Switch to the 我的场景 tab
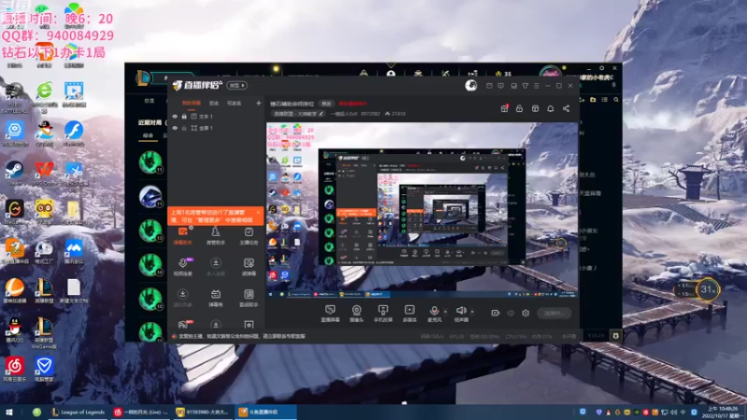The image size is (747, 420). [191, 104]
